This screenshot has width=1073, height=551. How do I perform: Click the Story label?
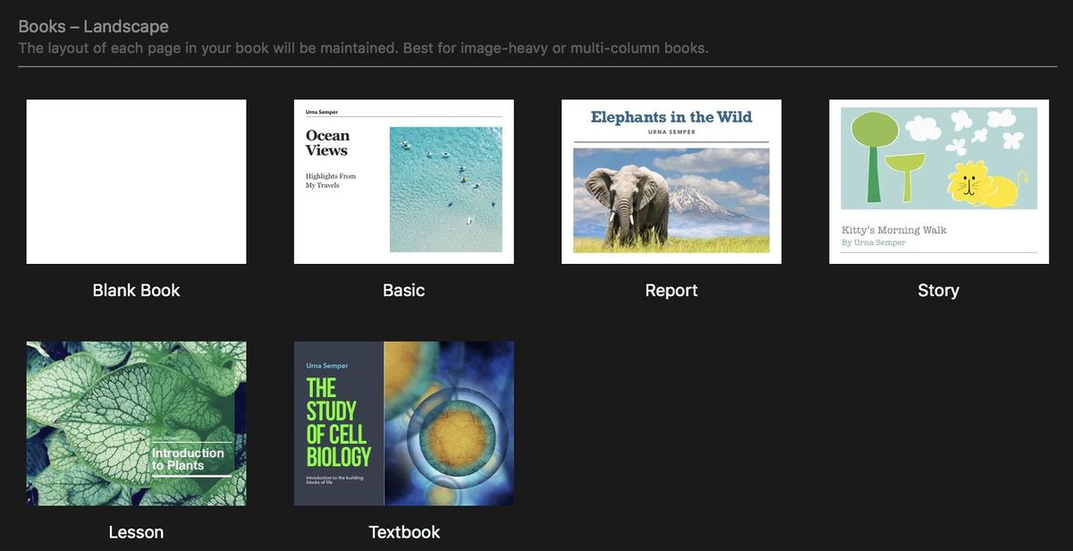(938, 290)
